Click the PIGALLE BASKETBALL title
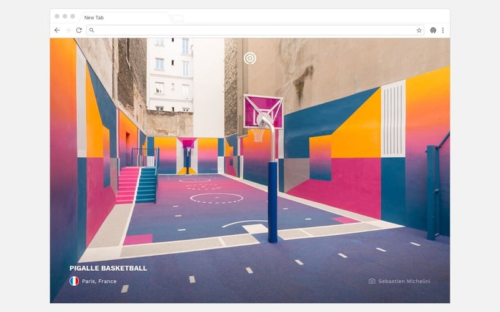The image size is (500, 312). [x=108, y=268]
